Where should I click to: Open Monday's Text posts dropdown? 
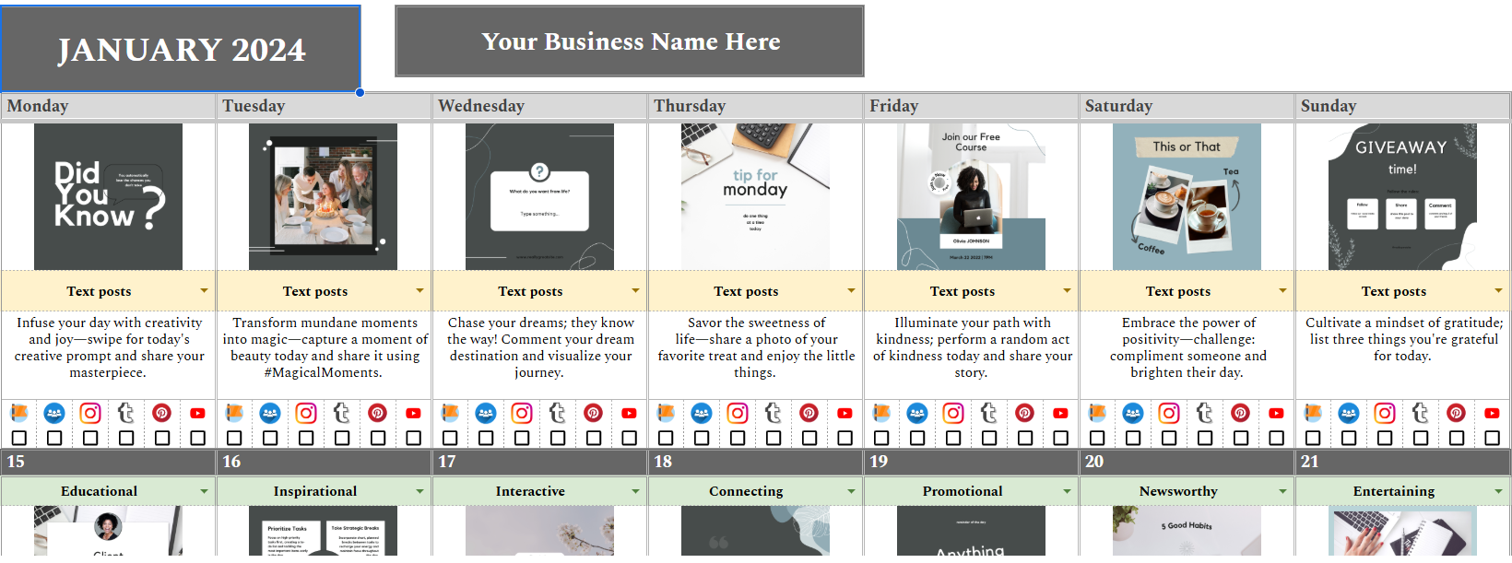click(x=204, y=290)
